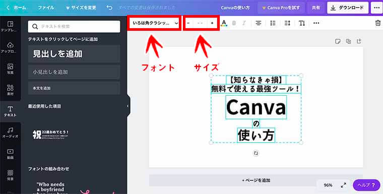Viewport: 383px width, 194px height.
Task: Click + ページを追加 to add a page
Action: [x=256, y=180]
